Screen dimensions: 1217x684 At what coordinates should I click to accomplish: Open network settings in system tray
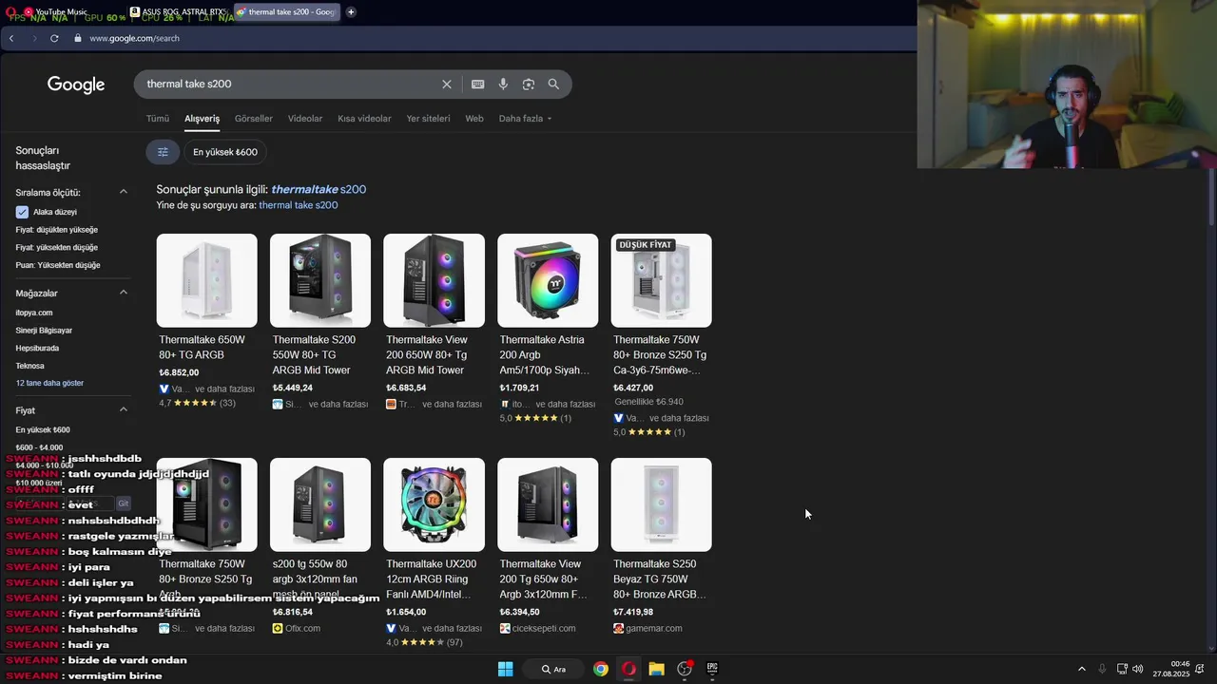coord(1122,669)
